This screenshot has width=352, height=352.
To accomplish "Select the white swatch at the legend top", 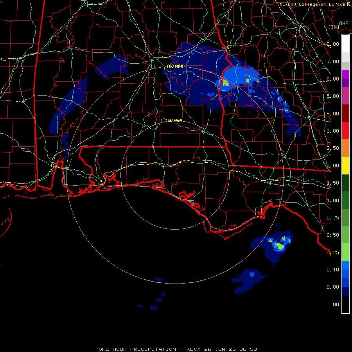I will pyautogui.click(x=345, y=44).
